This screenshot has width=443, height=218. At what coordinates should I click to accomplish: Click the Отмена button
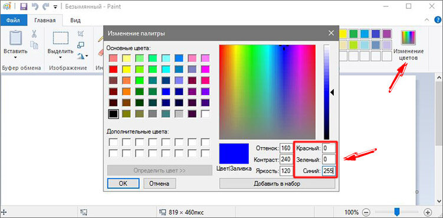click(159, 184)
